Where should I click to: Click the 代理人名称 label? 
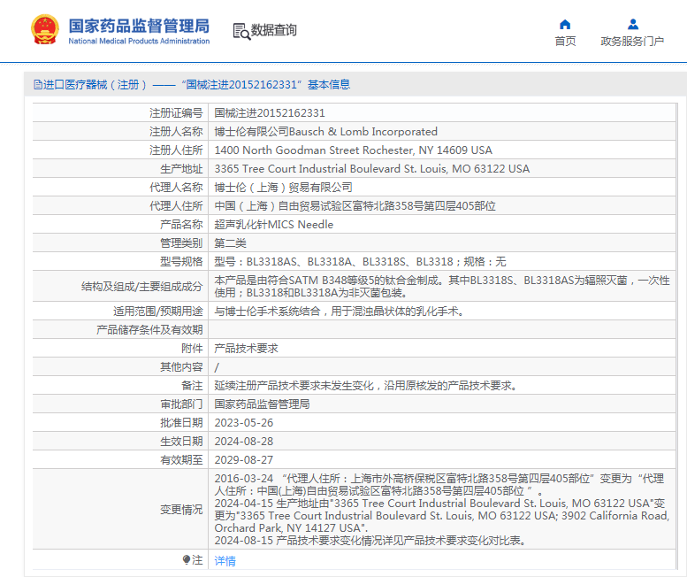click(x=176, y=188)
